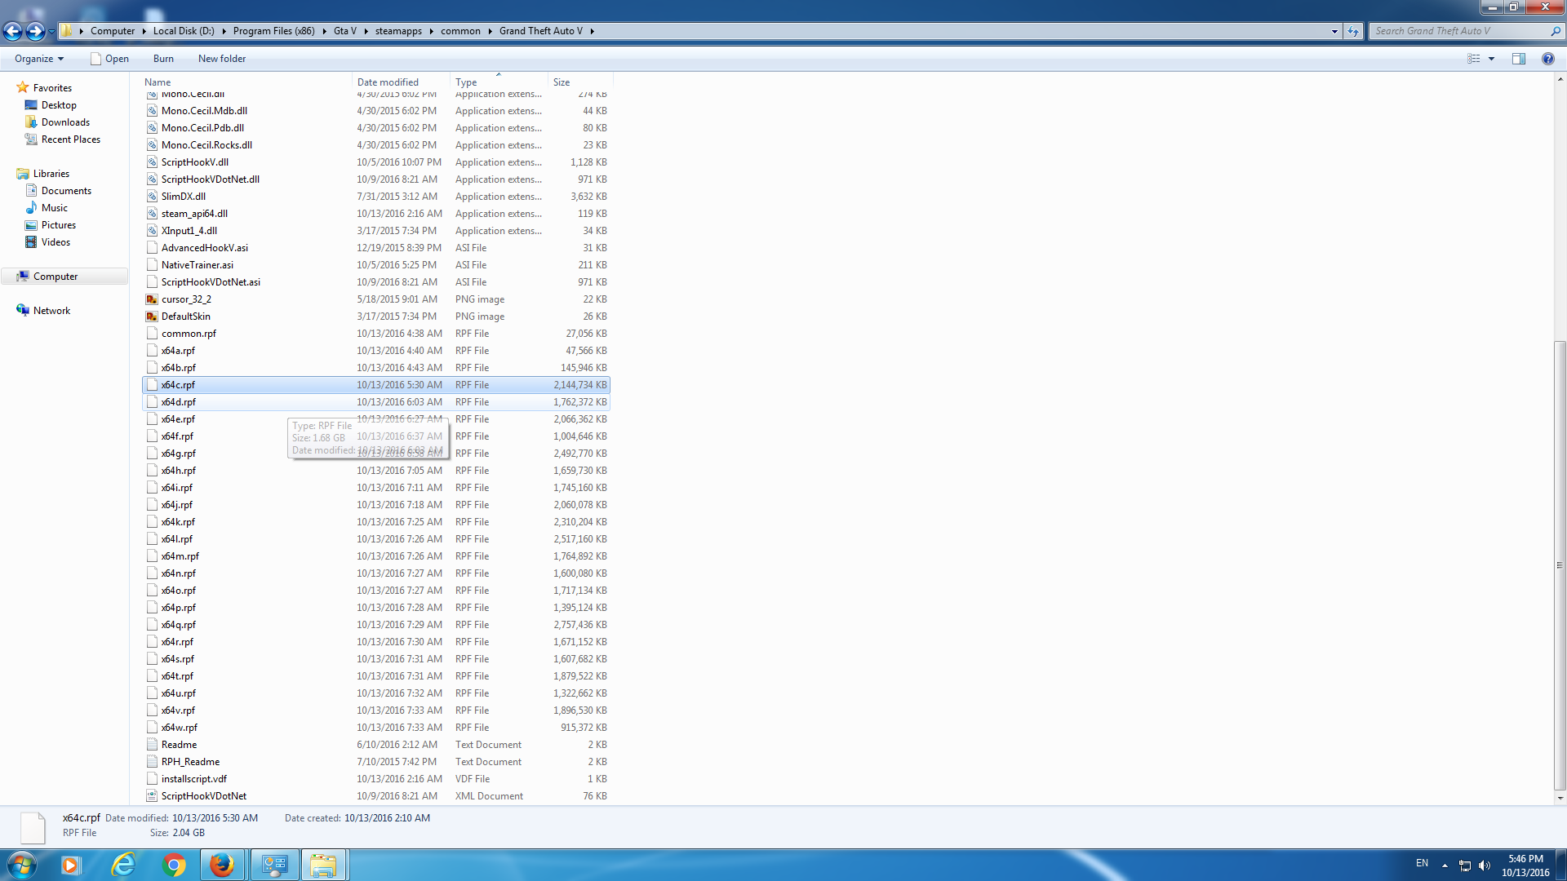Click the volume speaker tray icon
The width and height of the screenshot is (1567, 881).
pos(1484,866)
